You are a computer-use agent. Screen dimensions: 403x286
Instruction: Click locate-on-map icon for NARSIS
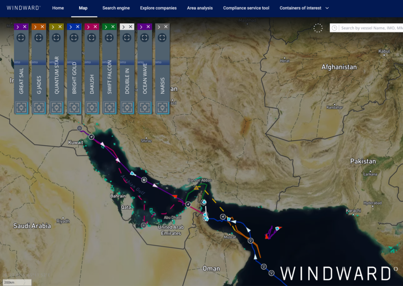(x=162, y=107)
